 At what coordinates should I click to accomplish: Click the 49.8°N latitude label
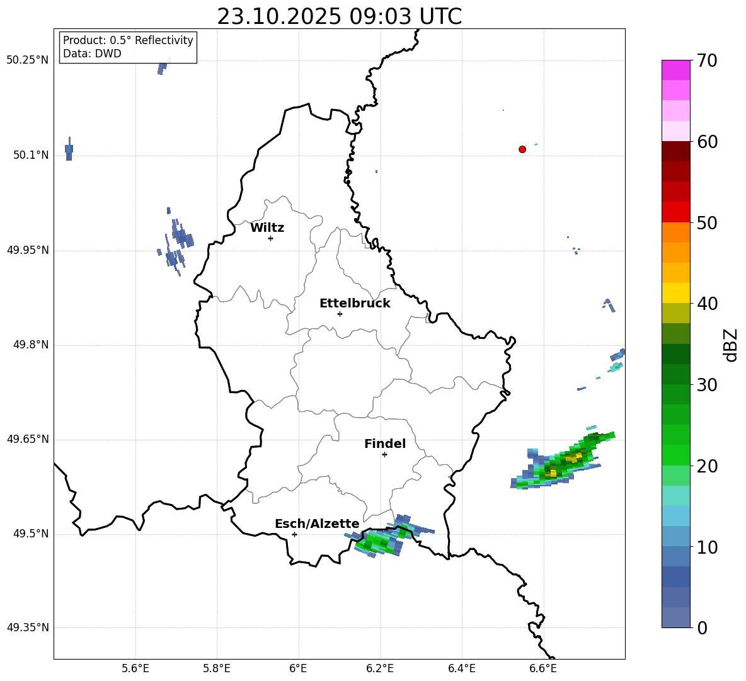click(x=31, y=345)
